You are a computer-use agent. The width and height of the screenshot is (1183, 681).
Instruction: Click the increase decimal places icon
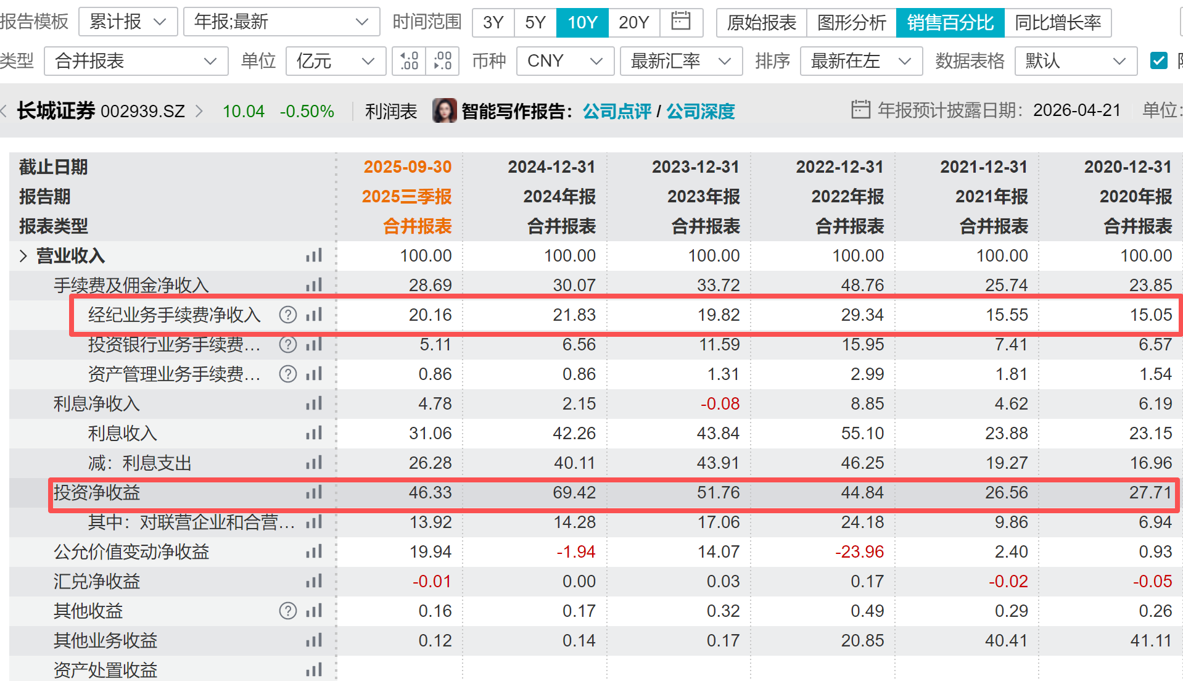409,61
